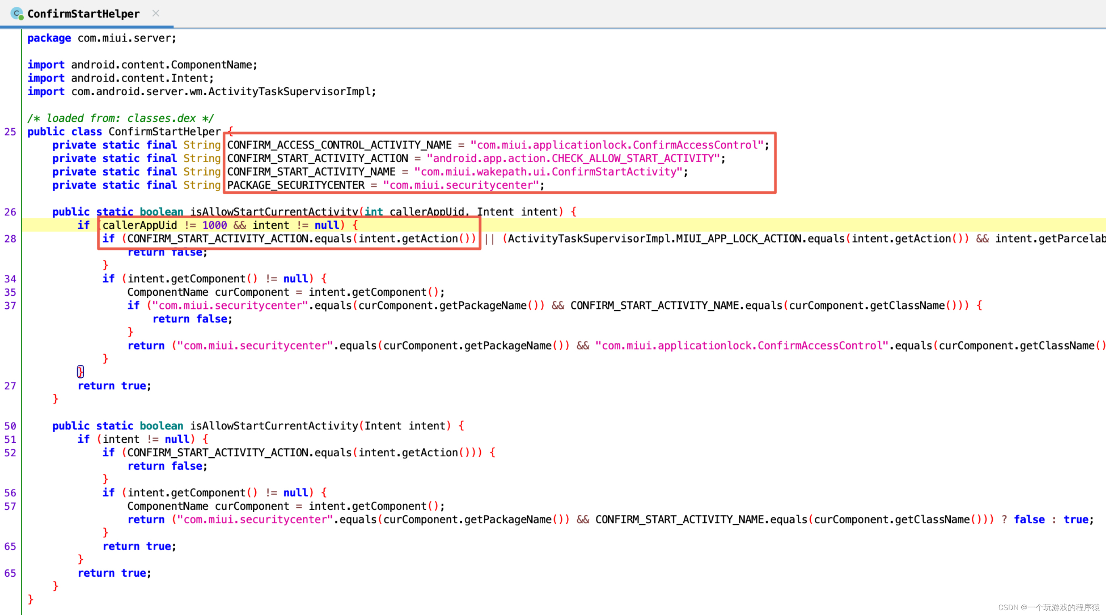Click the PACKAGE_SECURITYCENTER field name
The height and width of the screenshot is (615, 1106).
click(x=295, y=185)
